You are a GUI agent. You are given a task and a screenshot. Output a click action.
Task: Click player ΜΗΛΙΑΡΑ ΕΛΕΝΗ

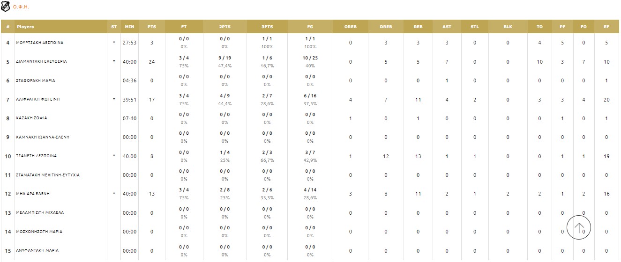tap(33, 194)
